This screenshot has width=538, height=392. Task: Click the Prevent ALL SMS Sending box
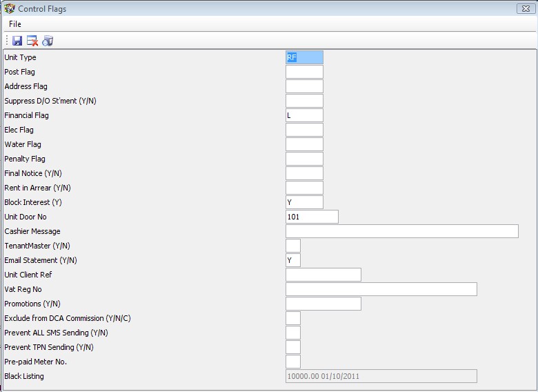click(293, 333)
